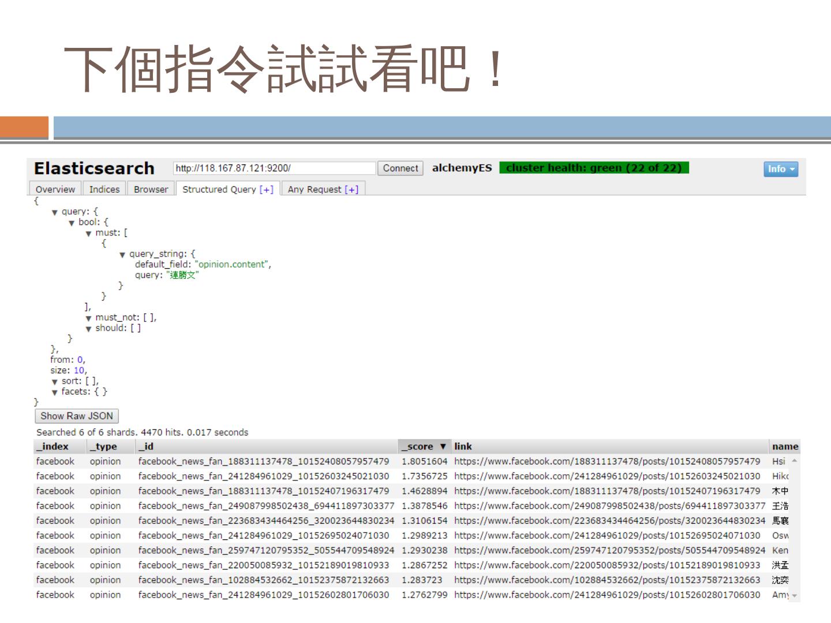Viewport: 831px width, 623px height.
Task: Collapse the top-level query node
Action: (x=55, y=212)
